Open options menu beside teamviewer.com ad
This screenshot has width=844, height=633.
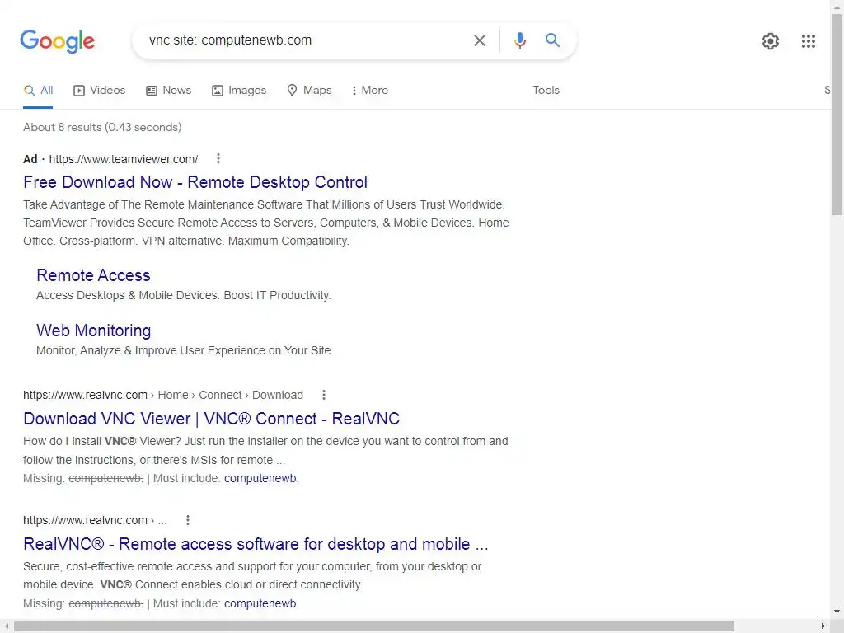(218, 158)
